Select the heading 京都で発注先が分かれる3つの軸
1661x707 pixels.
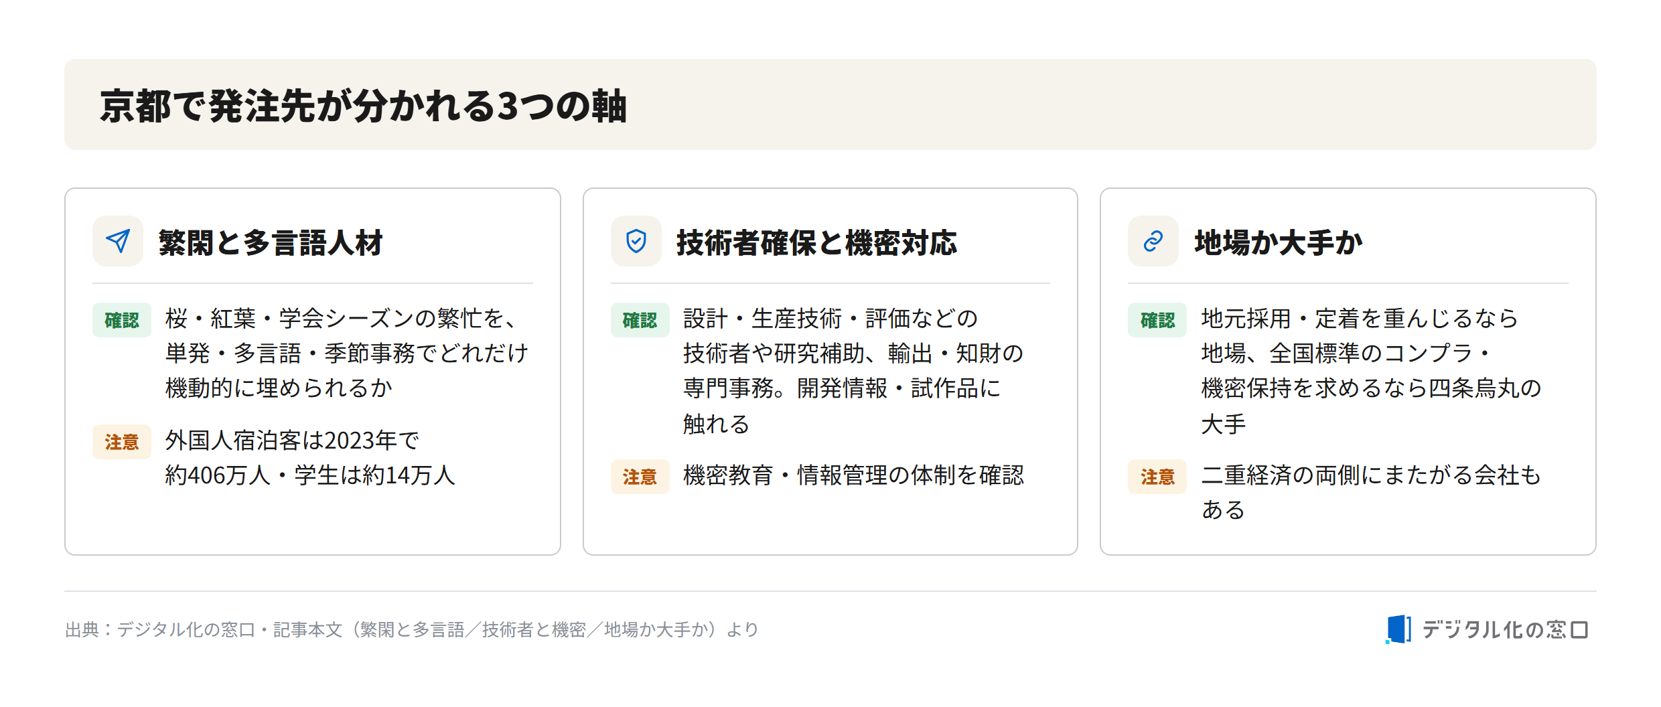[363, 106]
